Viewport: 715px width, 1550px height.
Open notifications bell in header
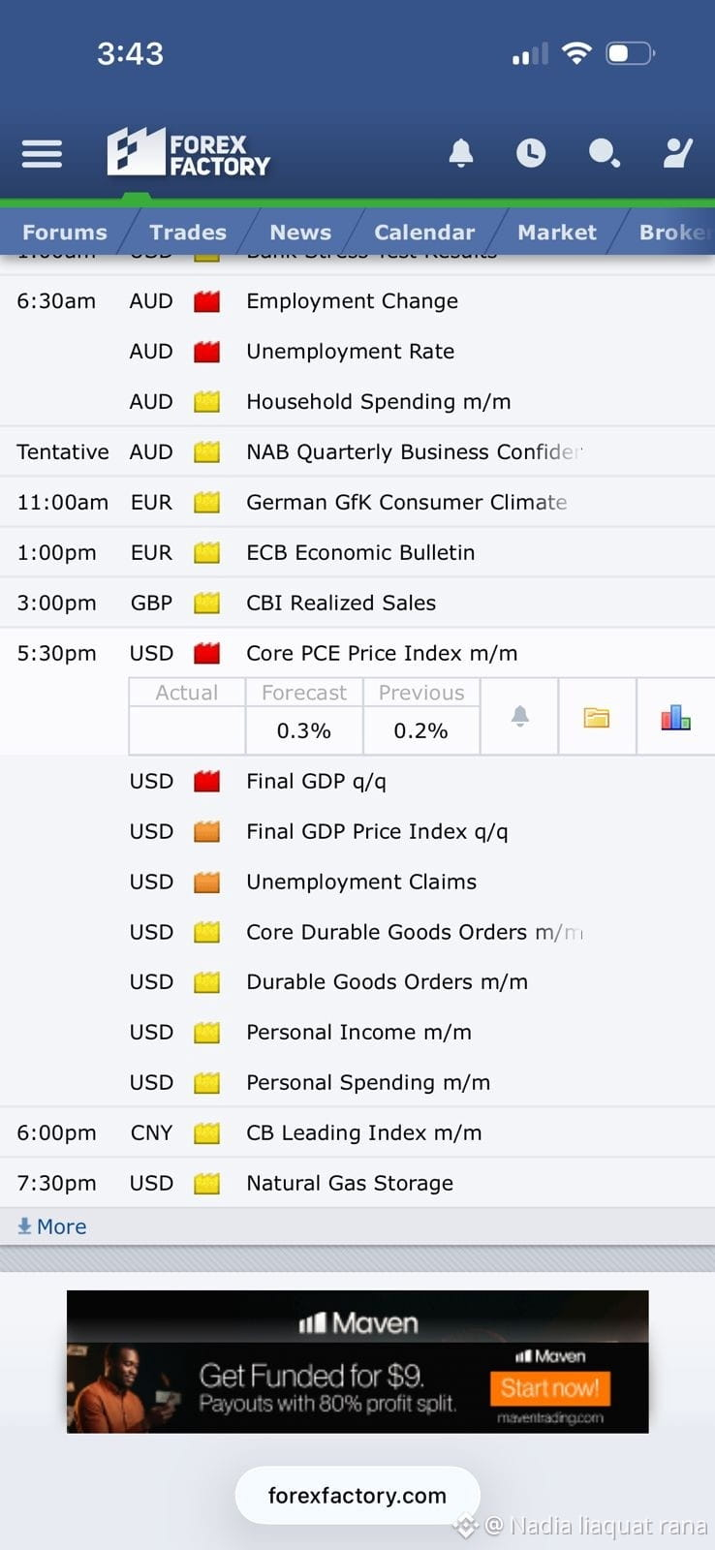[461, 153]
